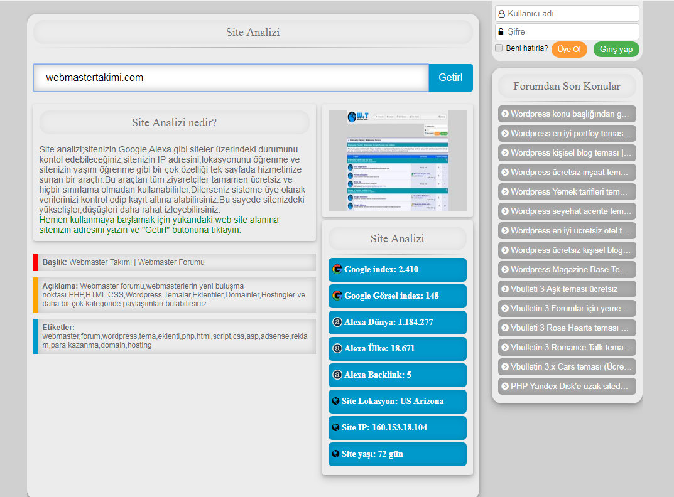The image size is (674, 497).
Task: Click arrow icon beside Vbulletin 3.x Cars
Action: point(505,366)
